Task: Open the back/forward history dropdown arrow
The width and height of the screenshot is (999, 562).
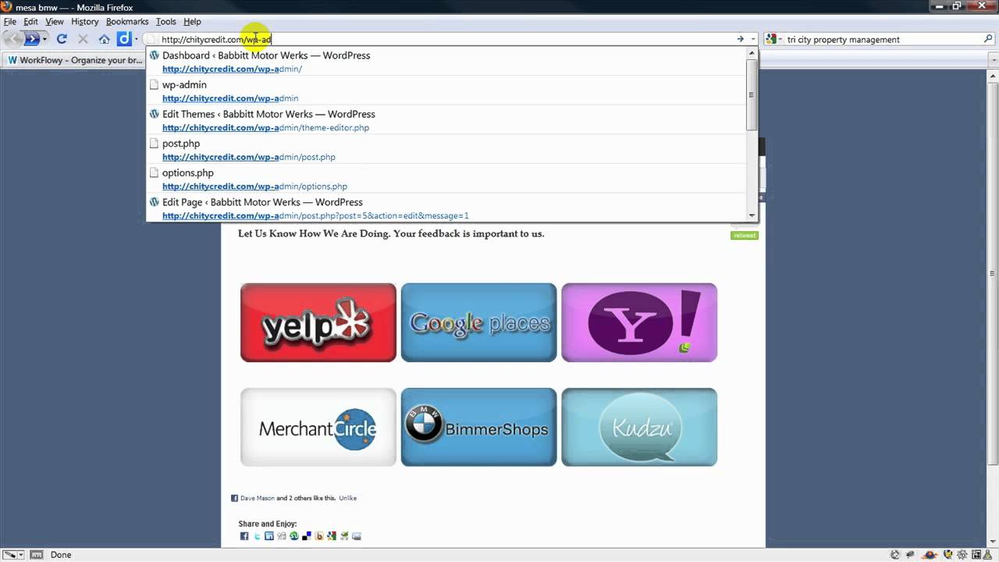Action: coord(44,39)
